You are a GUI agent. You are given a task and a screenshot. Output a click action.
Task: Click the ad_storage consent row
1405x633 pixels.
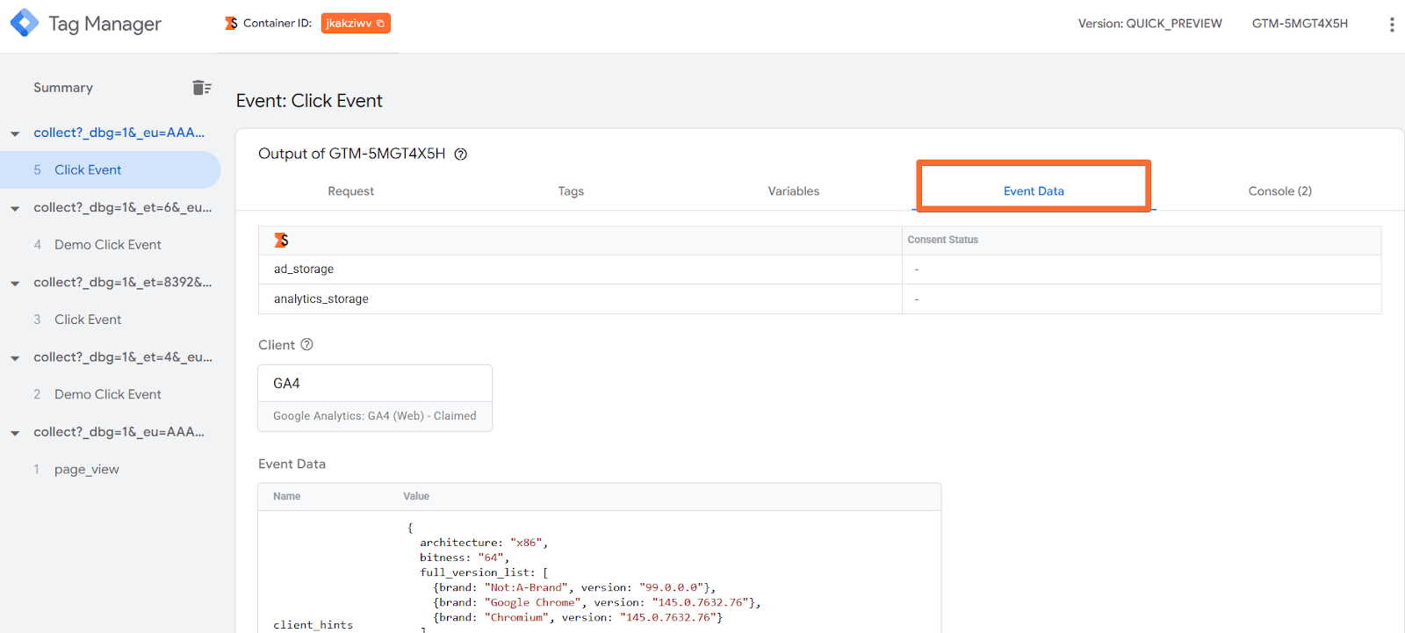click(x=819, y=270)
